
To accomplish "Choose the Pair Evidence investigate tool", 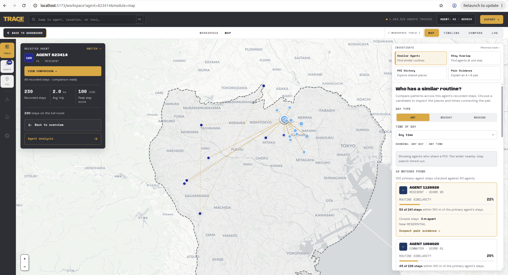I will (474, 73).
